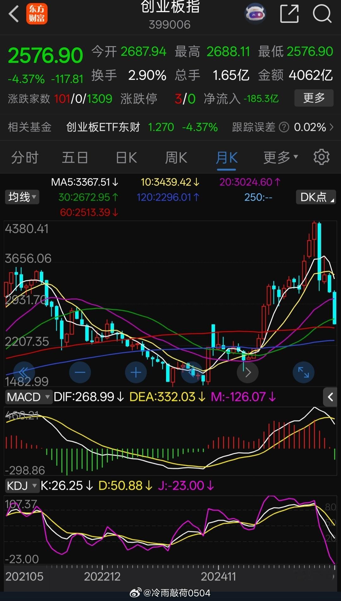Tap the 涨跌停 3/0 value

pos(185,99)
